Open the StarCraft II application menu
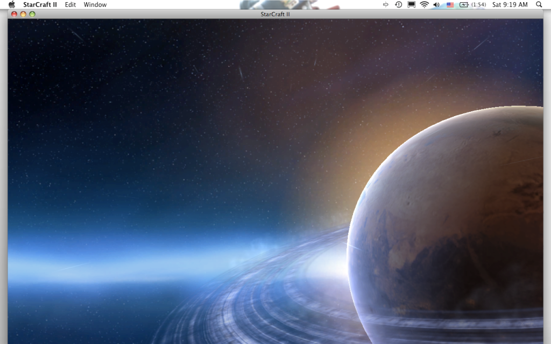The width and height of the screenshot is (551, 344). point(40,5)
